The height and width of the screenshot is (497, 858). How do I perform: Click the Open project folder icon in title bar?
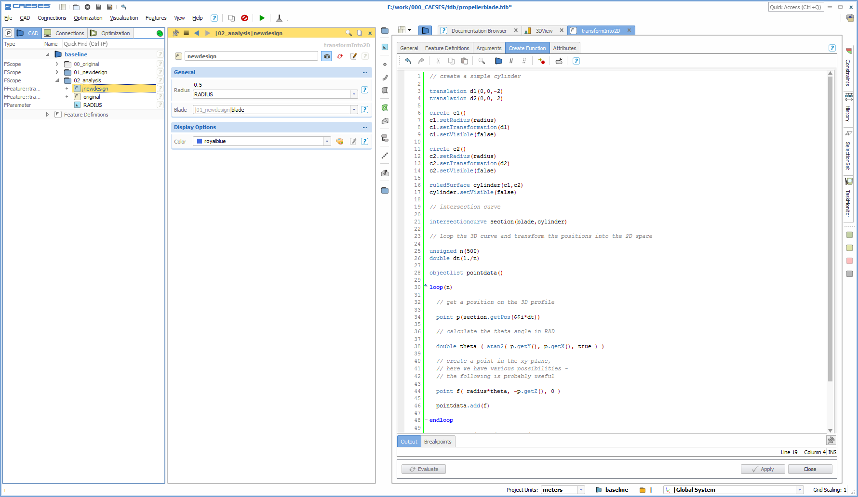pyautogui.click(x=76, y=7)
